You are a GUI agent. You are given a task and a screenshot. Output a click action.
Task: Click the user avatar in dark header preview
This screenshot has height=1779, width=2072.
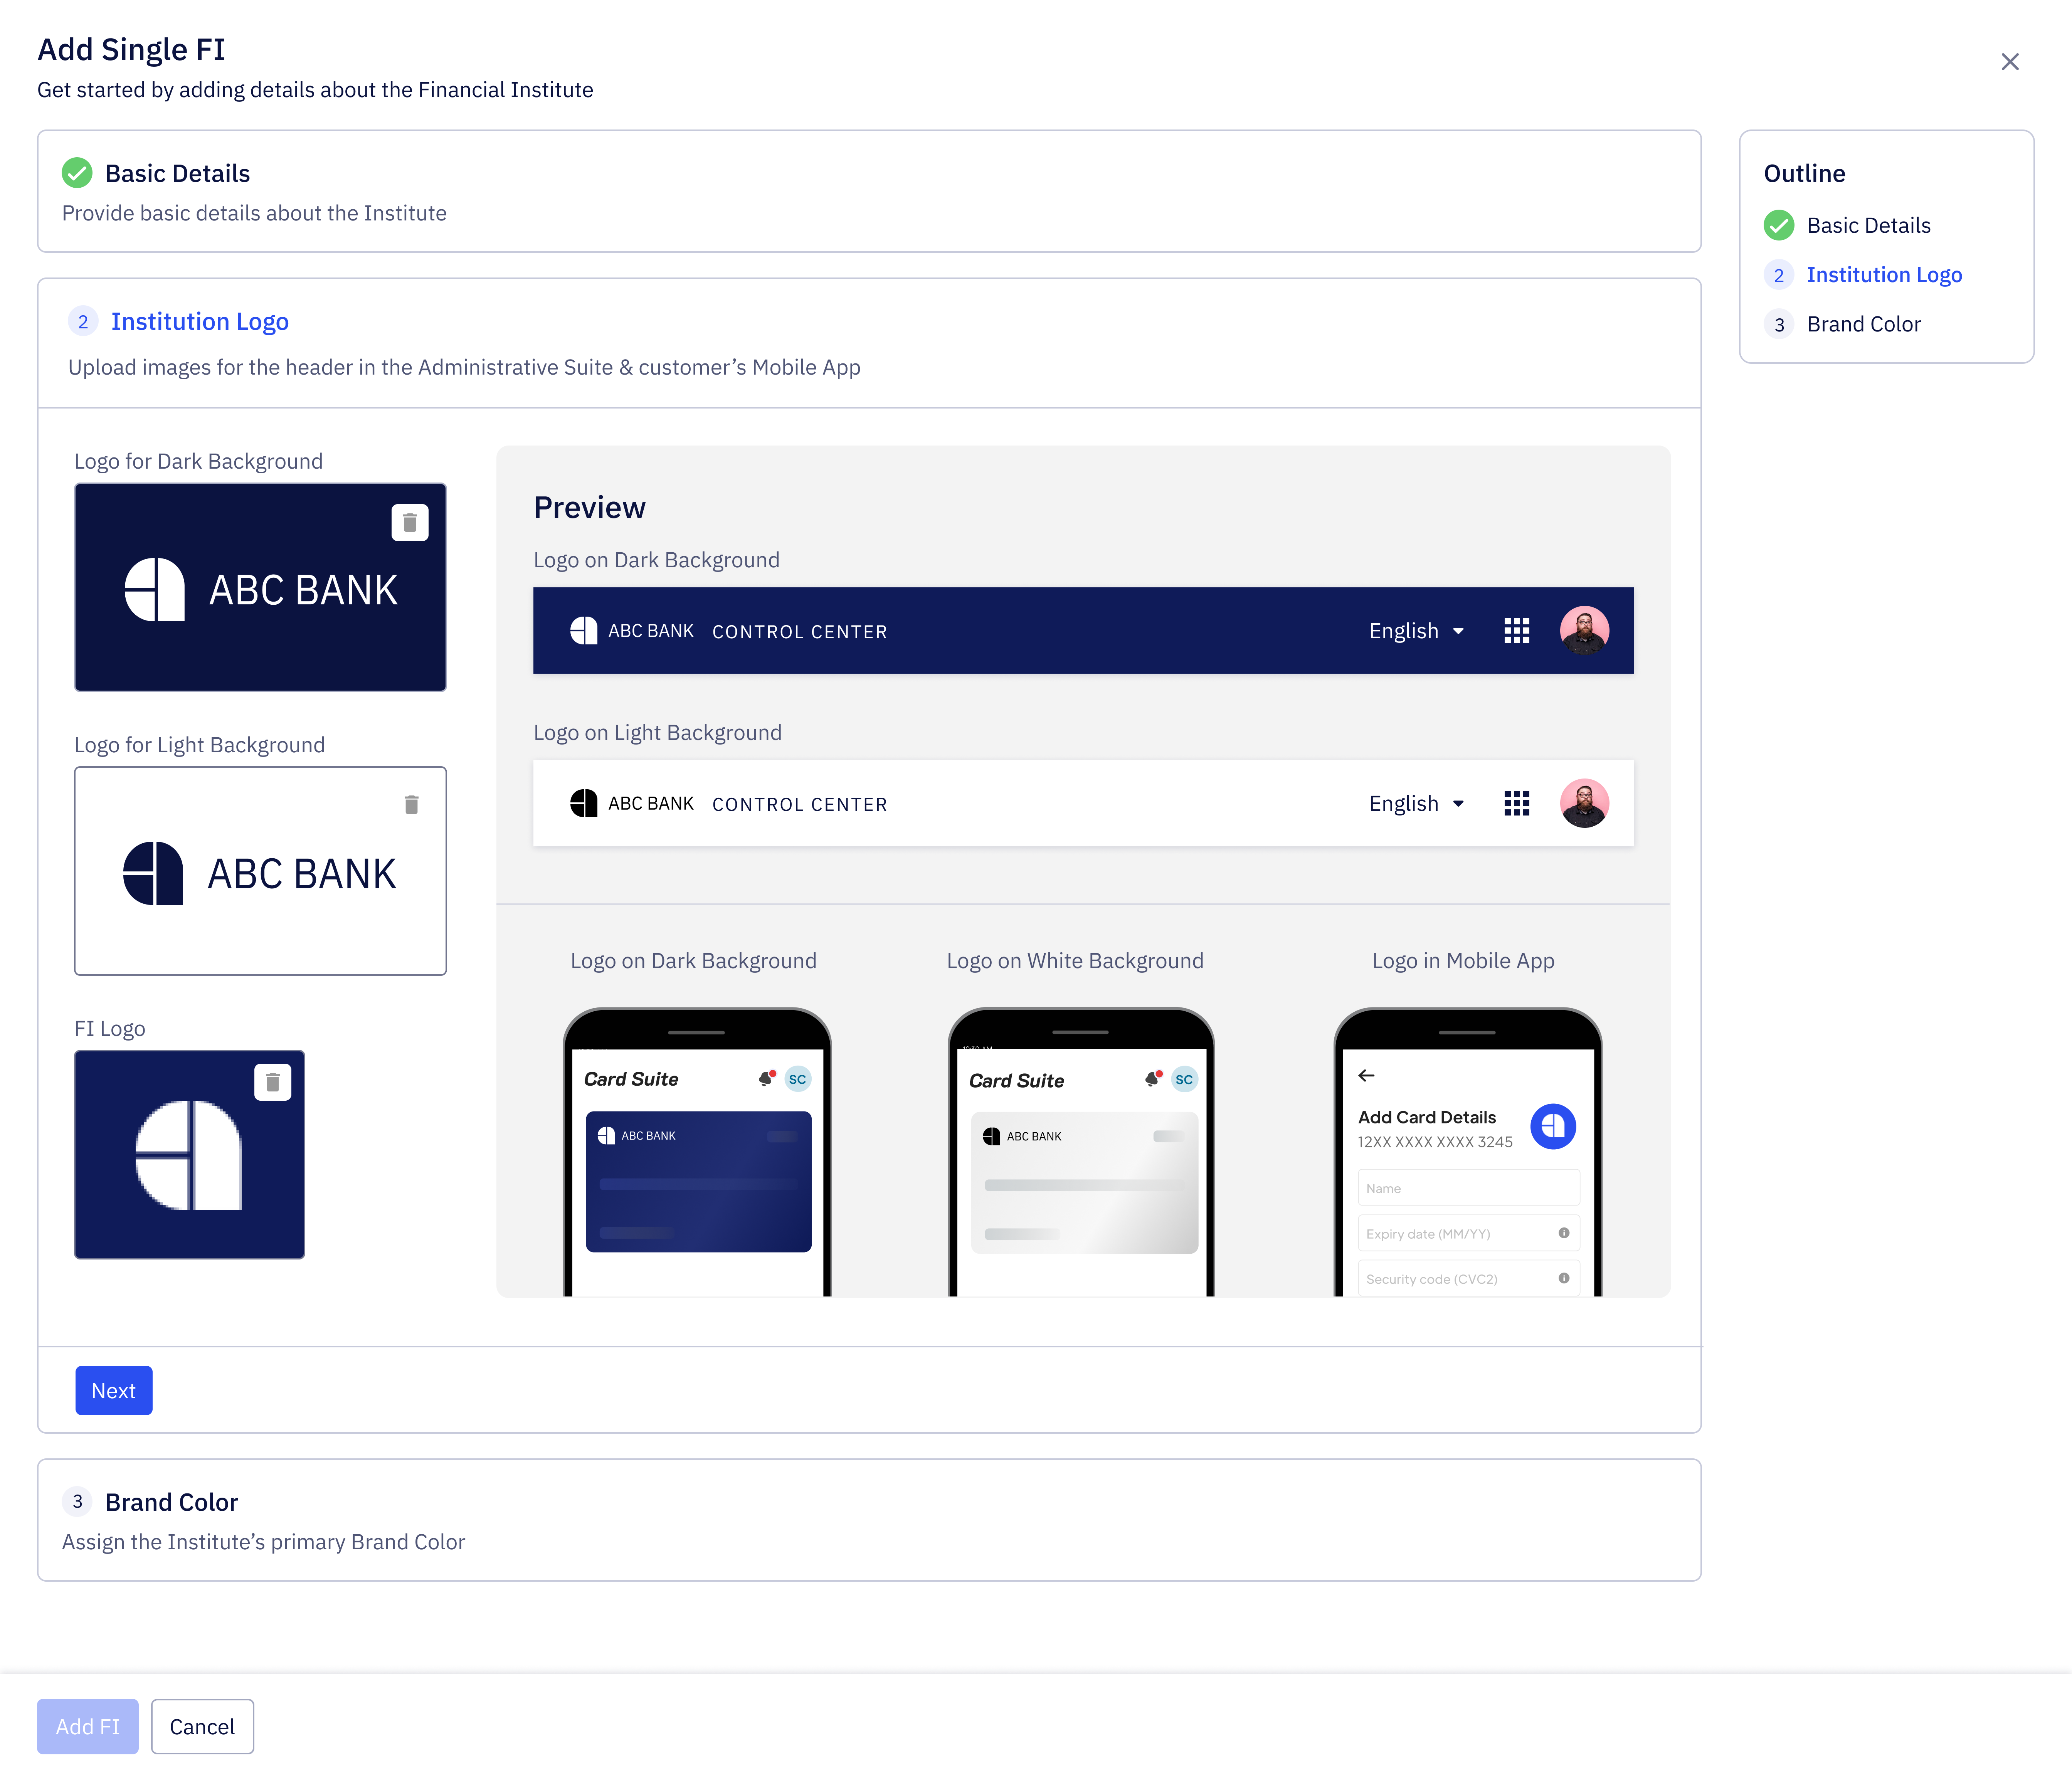click(x=1584, y=631)
